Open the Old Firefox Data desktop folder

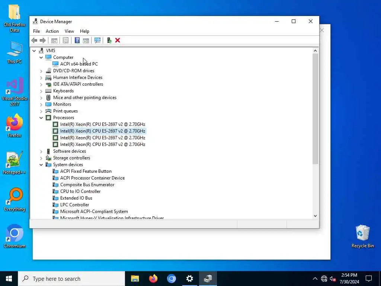(x=15, y=18)
